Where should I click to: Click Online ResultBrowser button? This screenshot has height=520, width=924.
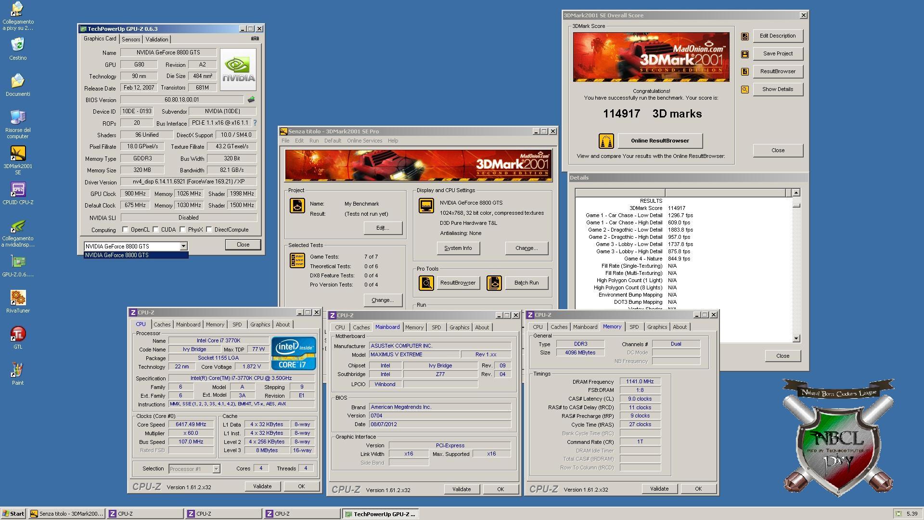tap(660, 141)
